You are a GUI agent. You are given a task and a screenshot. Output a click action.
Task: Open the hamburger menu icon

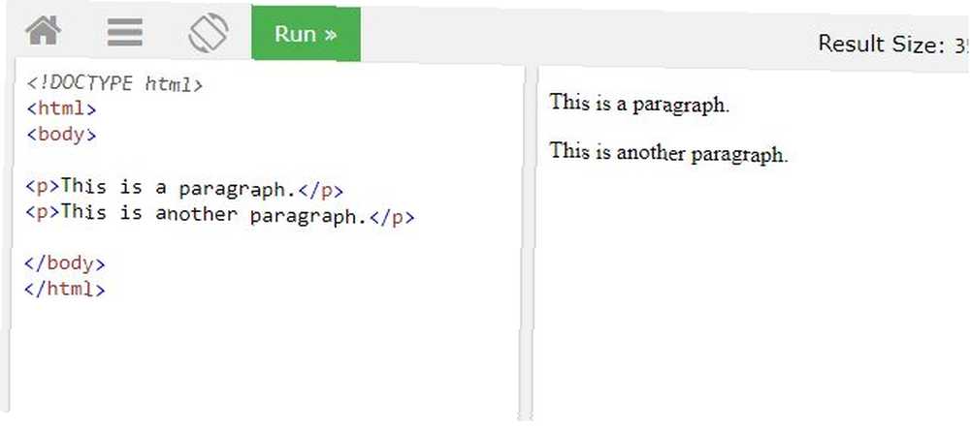125,32
